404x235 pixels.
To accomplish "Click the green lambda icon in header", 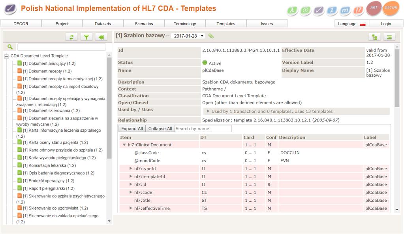I will 292,11.
